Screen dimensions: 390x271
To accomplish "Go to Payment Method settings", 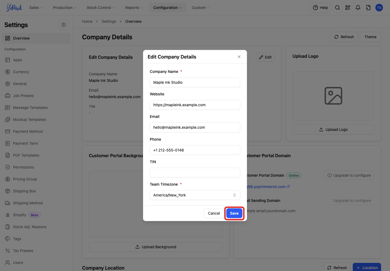I will (36, 131).
